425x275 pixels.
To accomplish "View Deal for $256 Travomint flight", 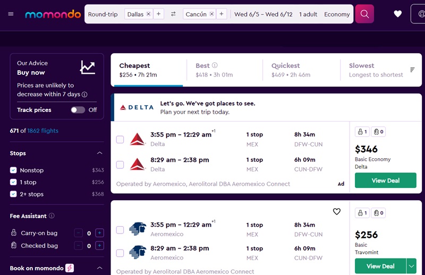I will click(380, 266).
